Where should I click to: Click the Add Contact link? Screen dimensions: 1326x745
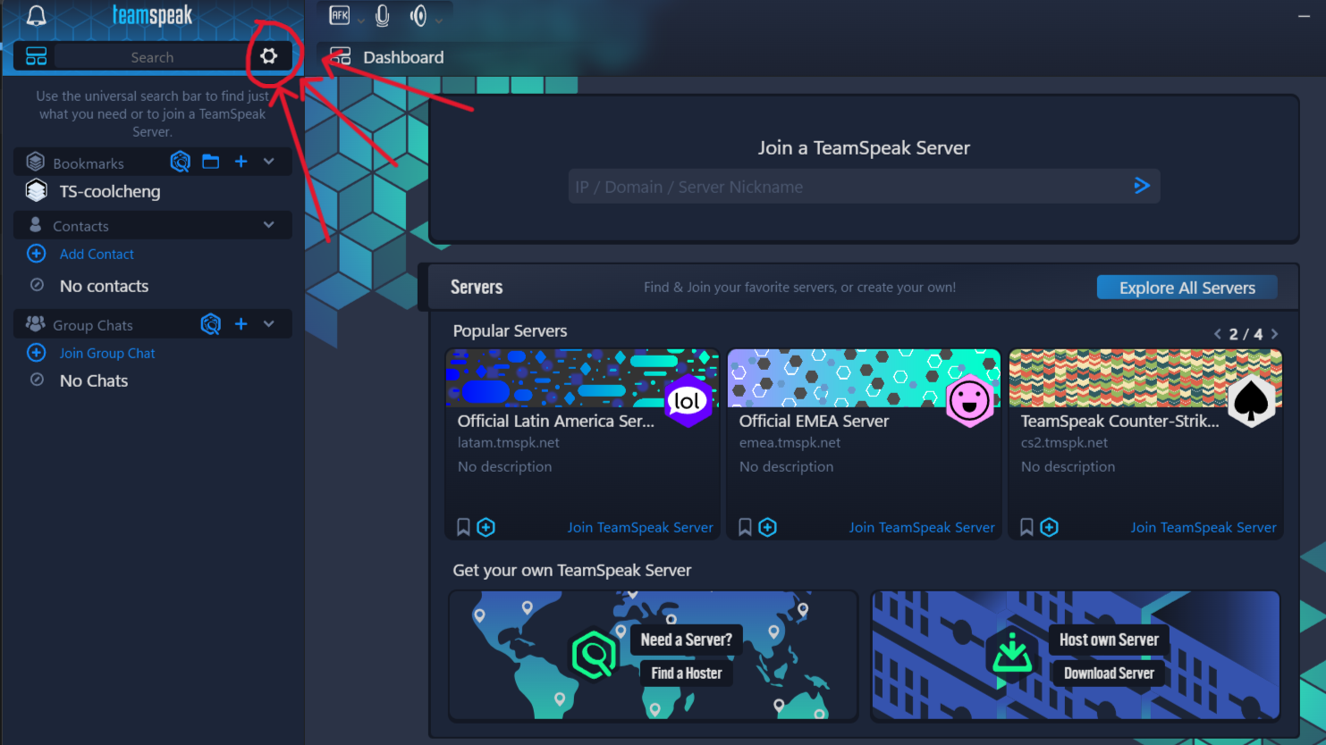coord(97,254)
